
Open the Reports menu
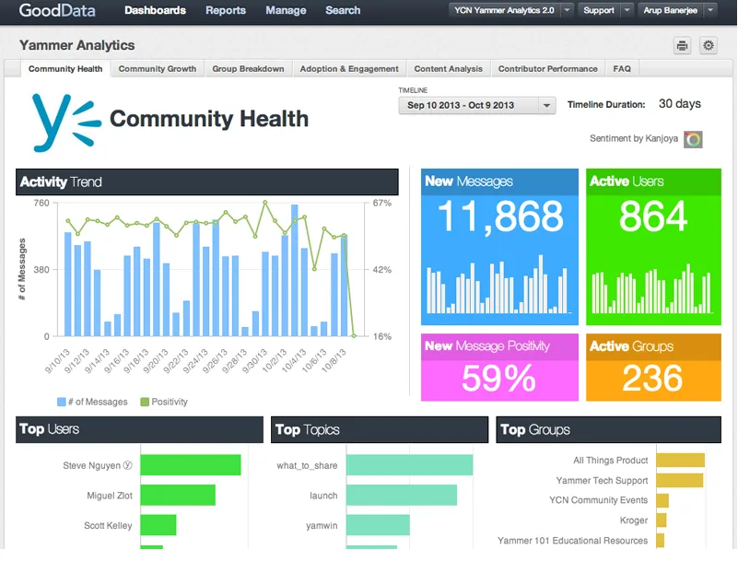coord(226,10)
